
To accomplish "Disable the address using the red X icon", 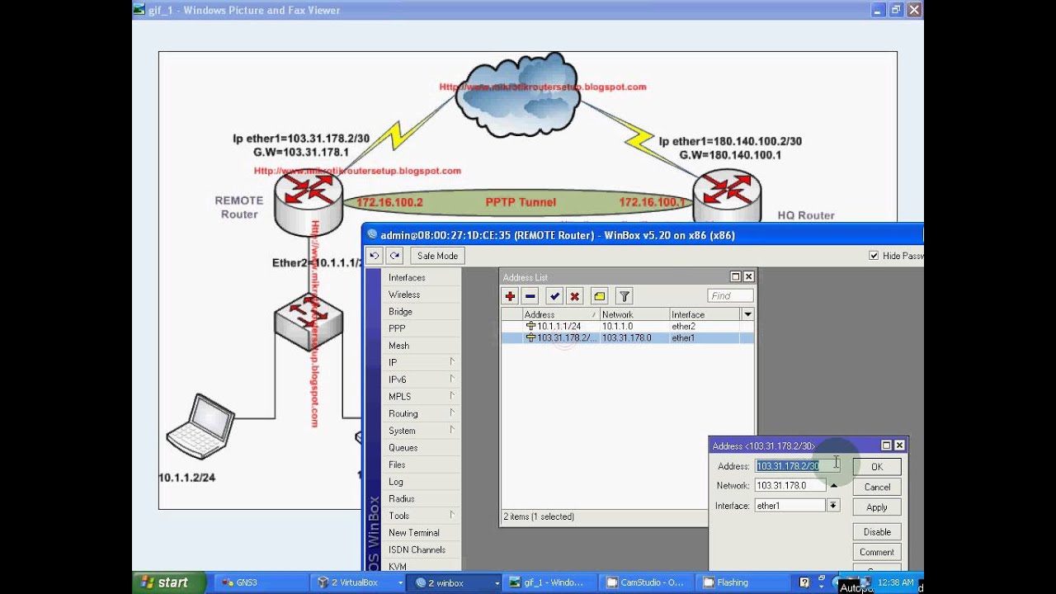I will click(x=575, y=296).
